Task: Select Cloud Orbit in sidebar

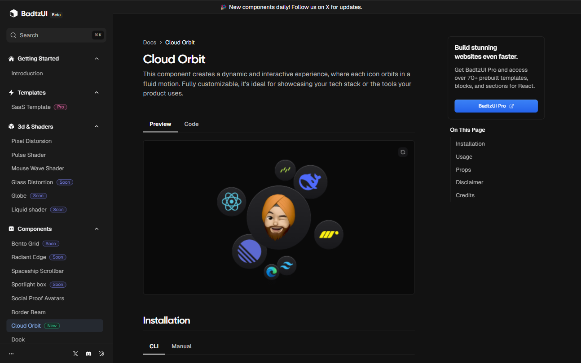Action: coord(55,326)
